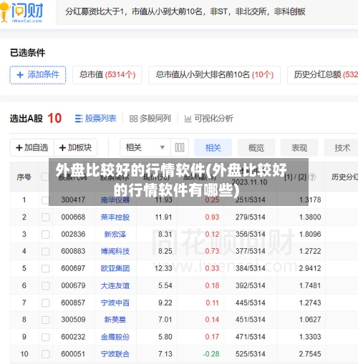This screenshot has height=364, width=358.
Task: Click the column settings icon
Action: click(180, 147)
